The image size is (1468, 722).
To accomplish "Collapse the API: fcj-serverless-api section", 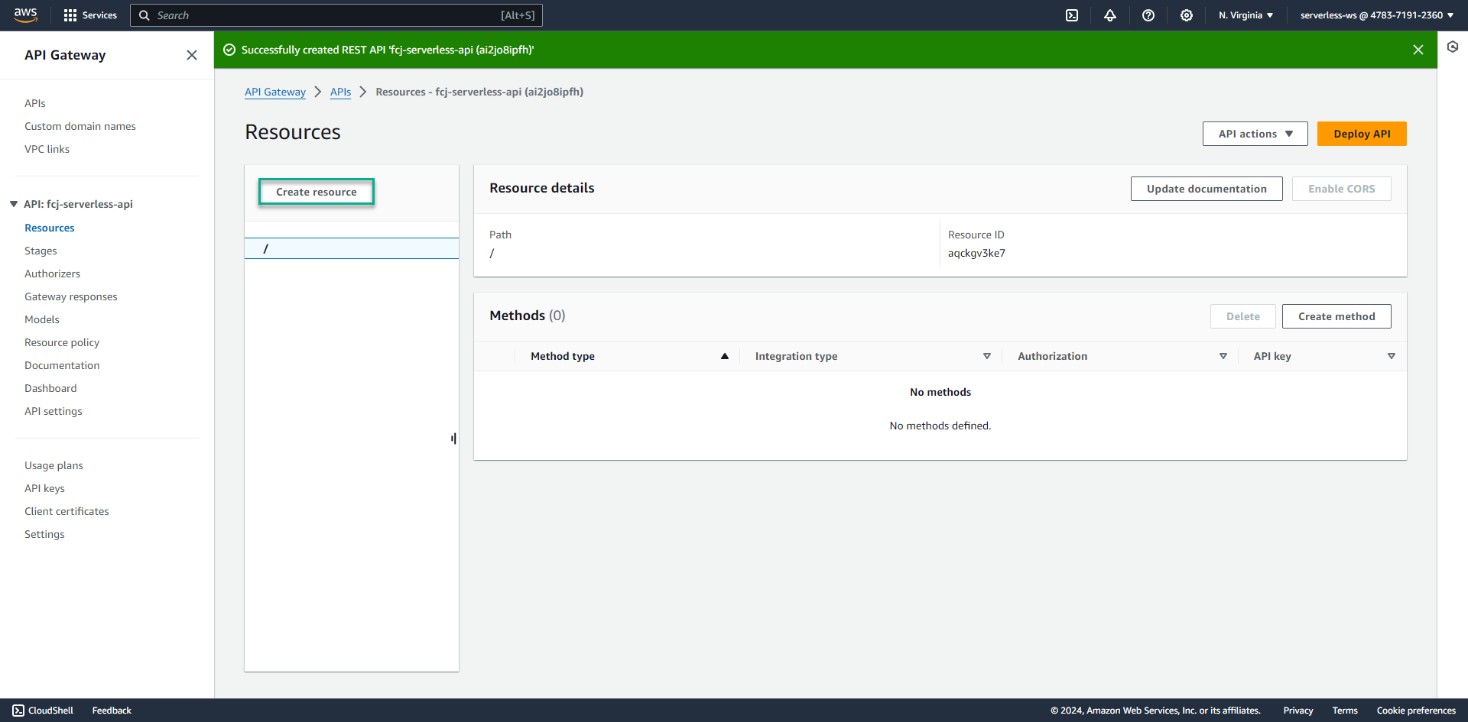I will tap(14, 204).
